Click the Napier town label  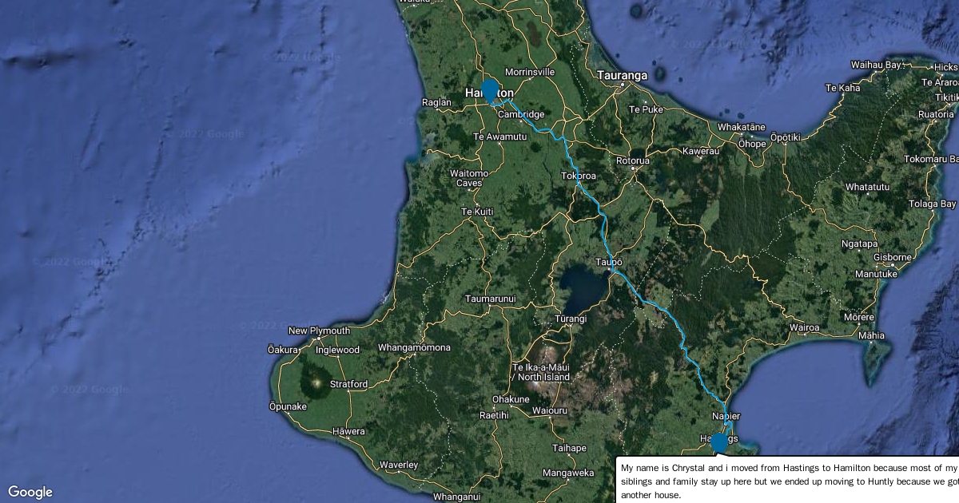[x=726, y=416]
